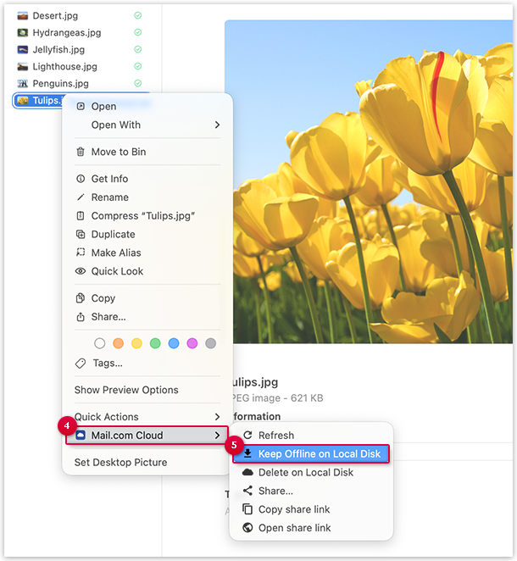The width and height of the screenshot is (517, 561).
Task: Click Show Preview Options
Action: (x=126, y=391)
